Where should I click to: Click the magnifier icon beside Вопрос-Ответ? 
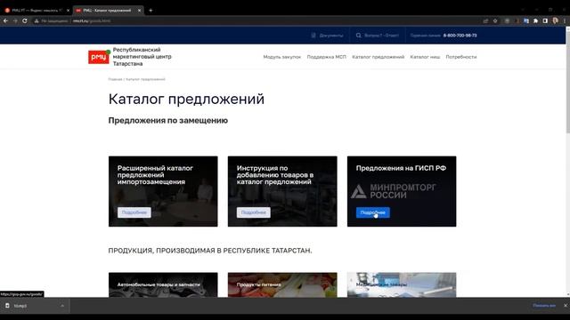coord(358,36)
